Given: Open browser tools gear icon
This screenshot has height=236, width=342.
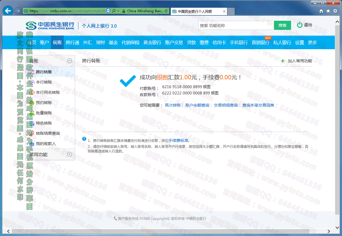Looking at the screenshot, I should pyautogui.click(x=335, y=11).
